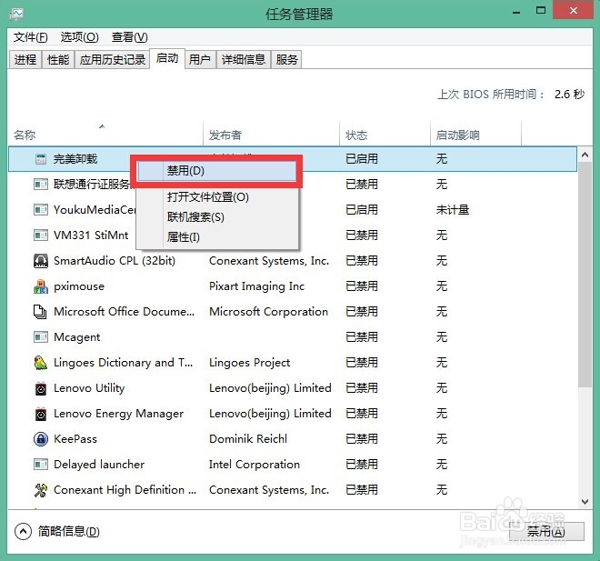Viewport: 600px width, 561px height.
Task: Click the 联想通行证服务 row icon
Action: point(41,185)
